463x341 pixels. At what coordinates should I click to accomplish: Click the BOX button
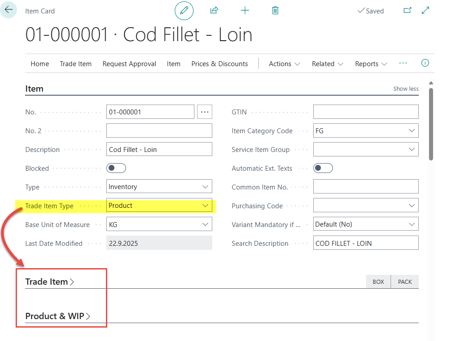378,282
